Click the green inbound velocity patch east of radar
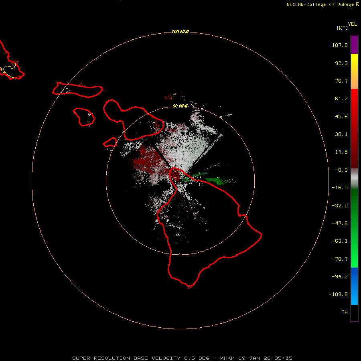Image resolution: width=361 pixels, height=361 pixels. [x=217, y=180]
